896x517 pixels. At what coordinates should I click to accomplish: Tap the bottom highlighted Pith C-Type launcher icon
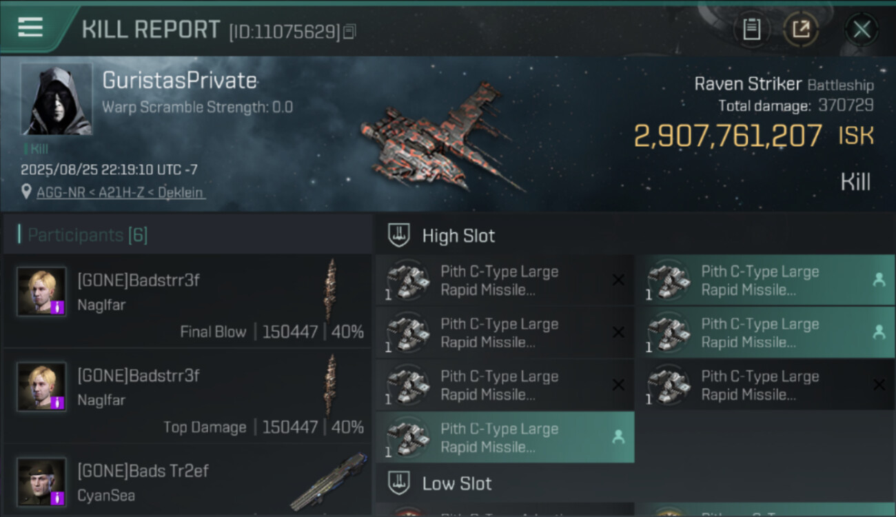[408, 437]
